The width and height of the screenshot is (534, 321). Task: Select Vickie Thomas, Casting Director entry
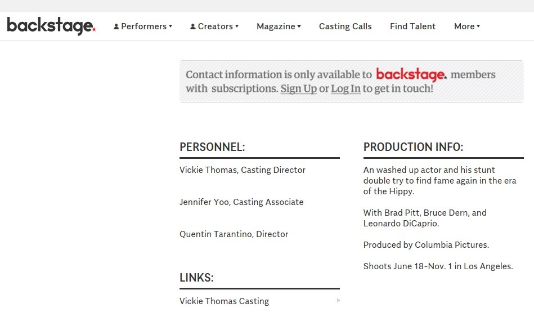point(243,170)
